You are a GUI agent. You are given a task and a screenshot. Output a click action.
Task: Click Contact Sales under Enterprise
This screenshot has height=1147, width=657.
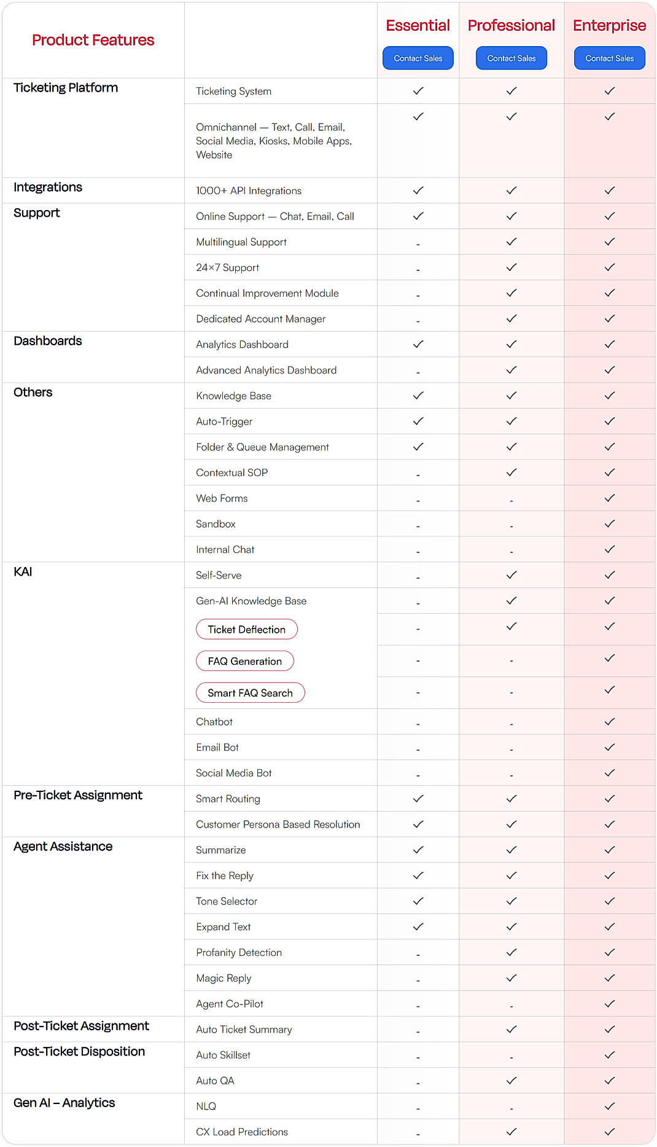point(609,58)
